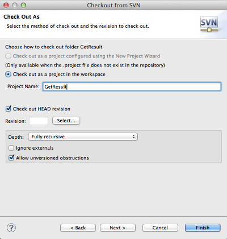227x239 pixels.
Task: Minimize the Checkout from SVN window
Action: click(15, 5)
